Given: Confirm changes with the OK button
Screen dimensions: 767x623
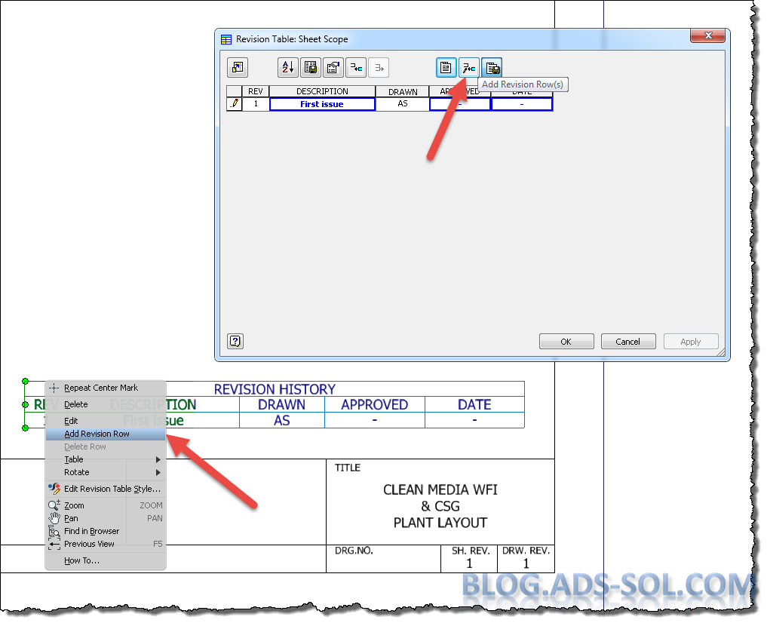Looking at the screenshot, I should coord(566,341).
